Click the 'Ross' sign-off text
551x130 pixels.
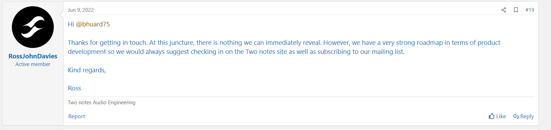(x=74, y=88)
